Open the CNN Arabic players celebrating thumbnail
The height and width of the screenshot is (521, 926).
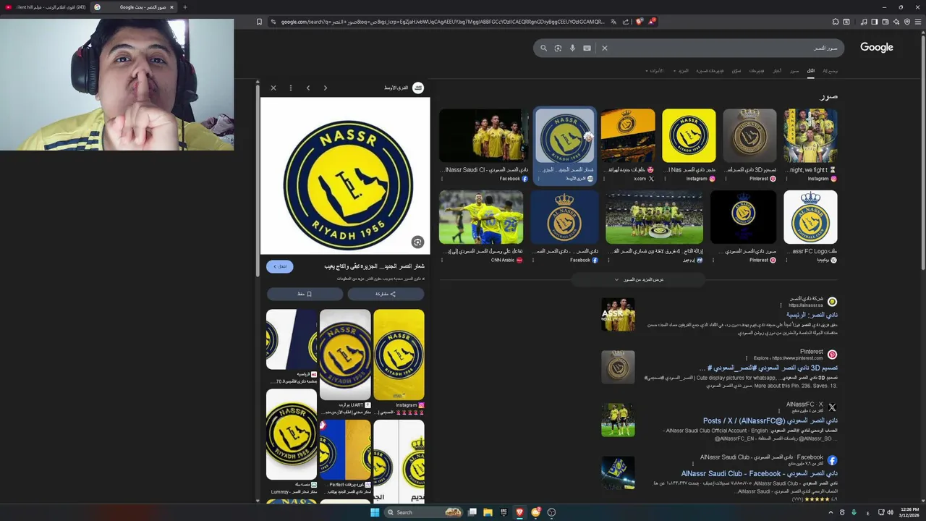(x=481, y=217)
